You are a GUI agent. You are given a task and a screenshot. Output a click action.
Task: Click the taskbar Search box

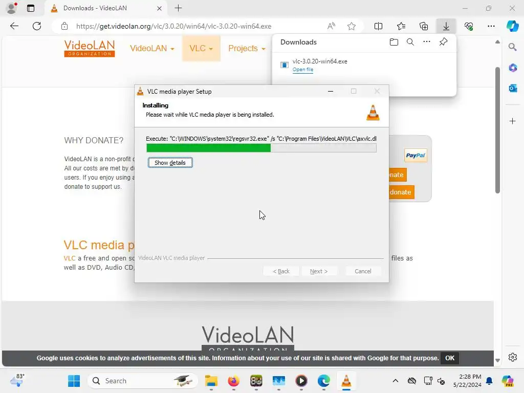coord(143,381)
